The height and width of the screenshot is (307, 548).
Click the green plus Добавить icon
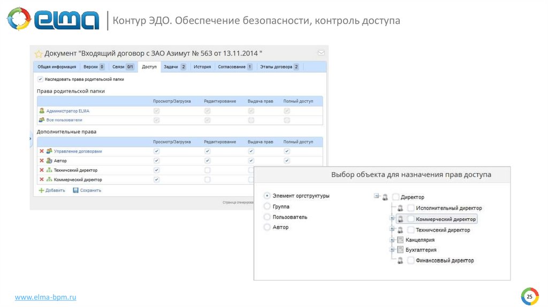point(41,190)
